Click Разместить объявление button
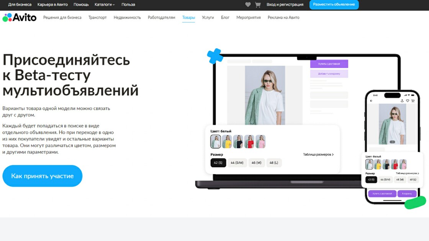429x241 pixels. click(334, 4)
